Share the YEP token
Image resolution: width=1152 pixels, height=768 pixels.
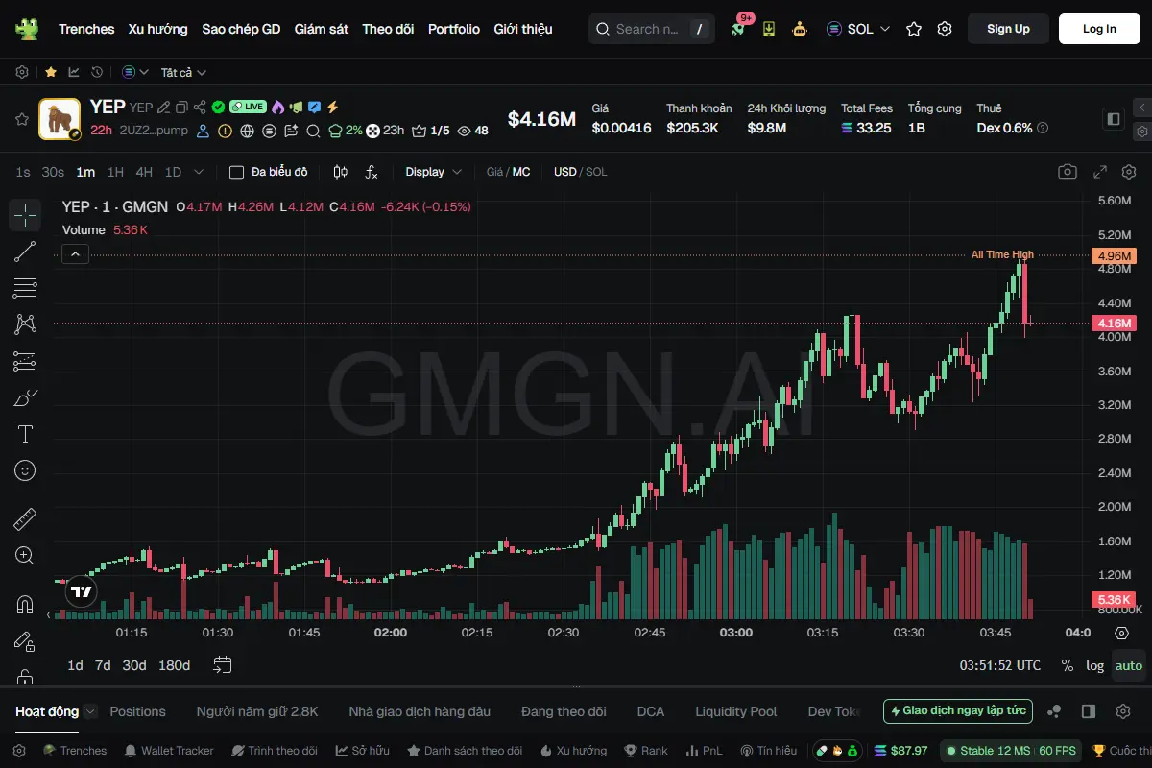200,108
